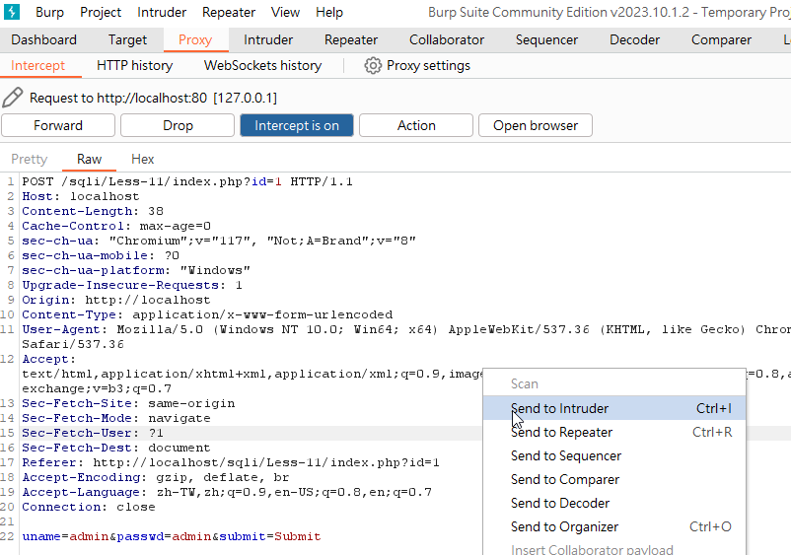Screen dimensions: 791x555
Task: Click the 'Upgrade-Insecure-Requests: 1' line
Action: coord(132,285)
